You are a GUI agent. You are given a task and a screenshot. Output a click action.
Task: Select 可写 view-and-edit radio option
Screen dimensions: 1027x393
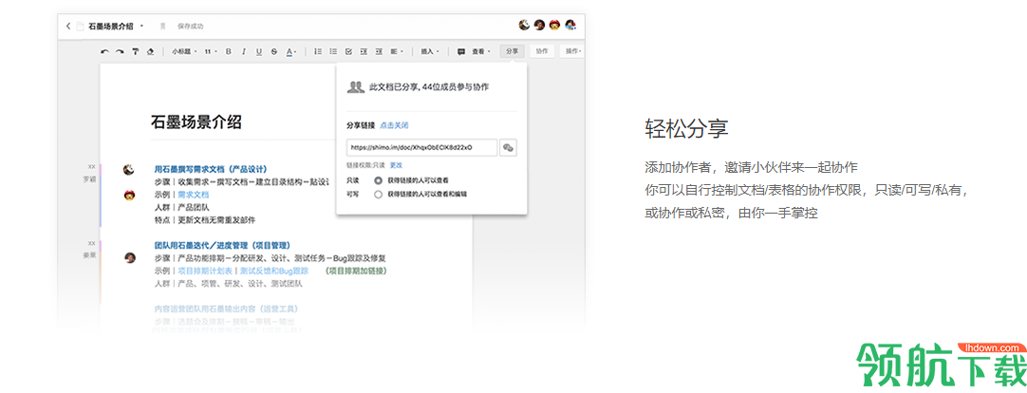click(378, 194)
